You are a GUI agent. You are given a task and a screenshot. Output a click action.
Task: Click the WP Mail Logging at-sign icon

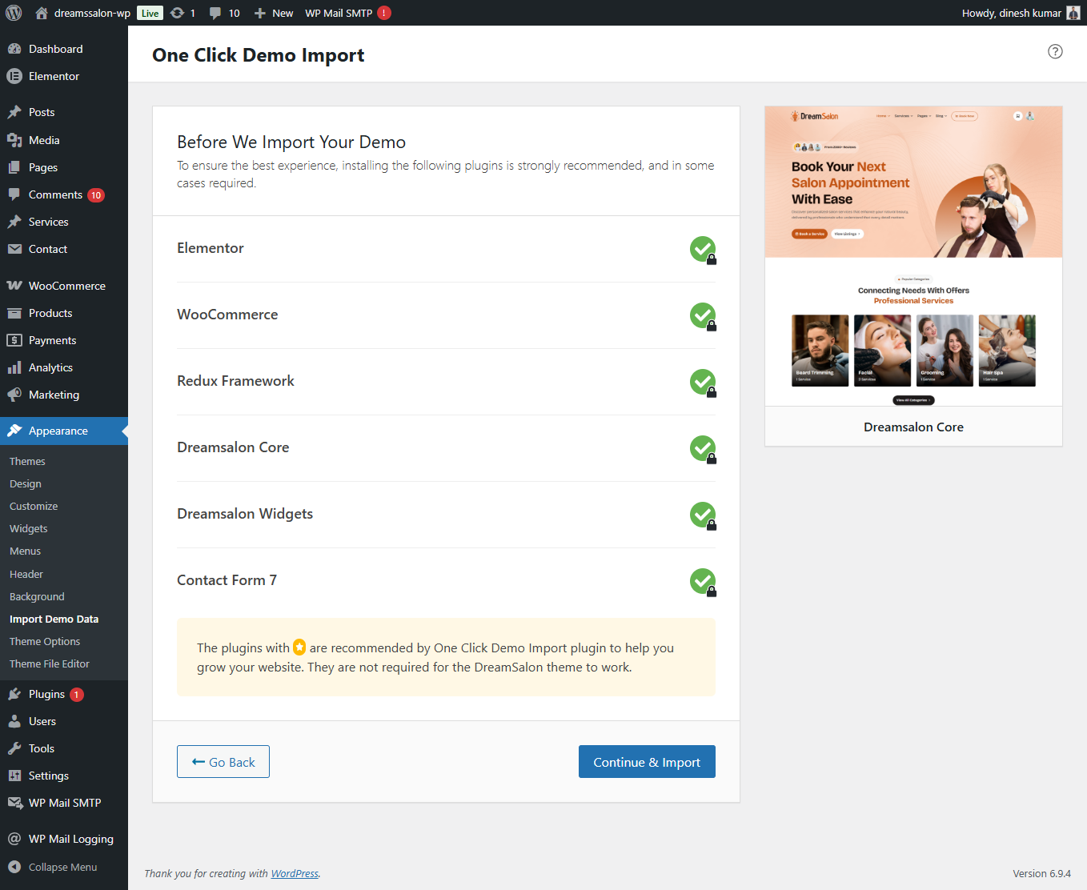click(x=14, y=839)
